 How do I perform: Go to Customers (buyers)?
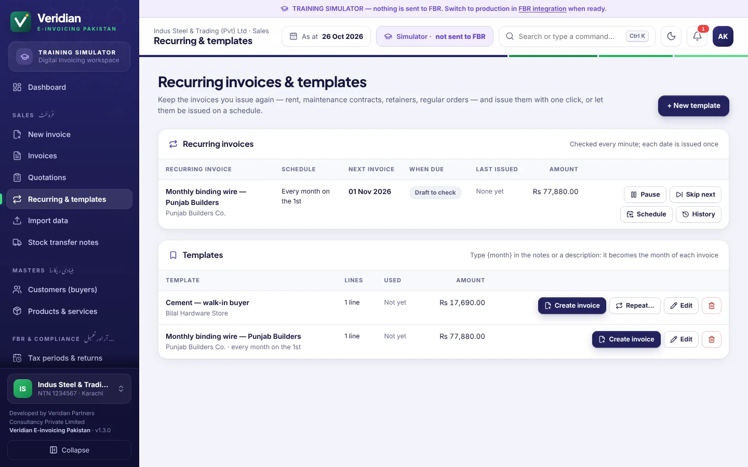[x=69, y=290]
